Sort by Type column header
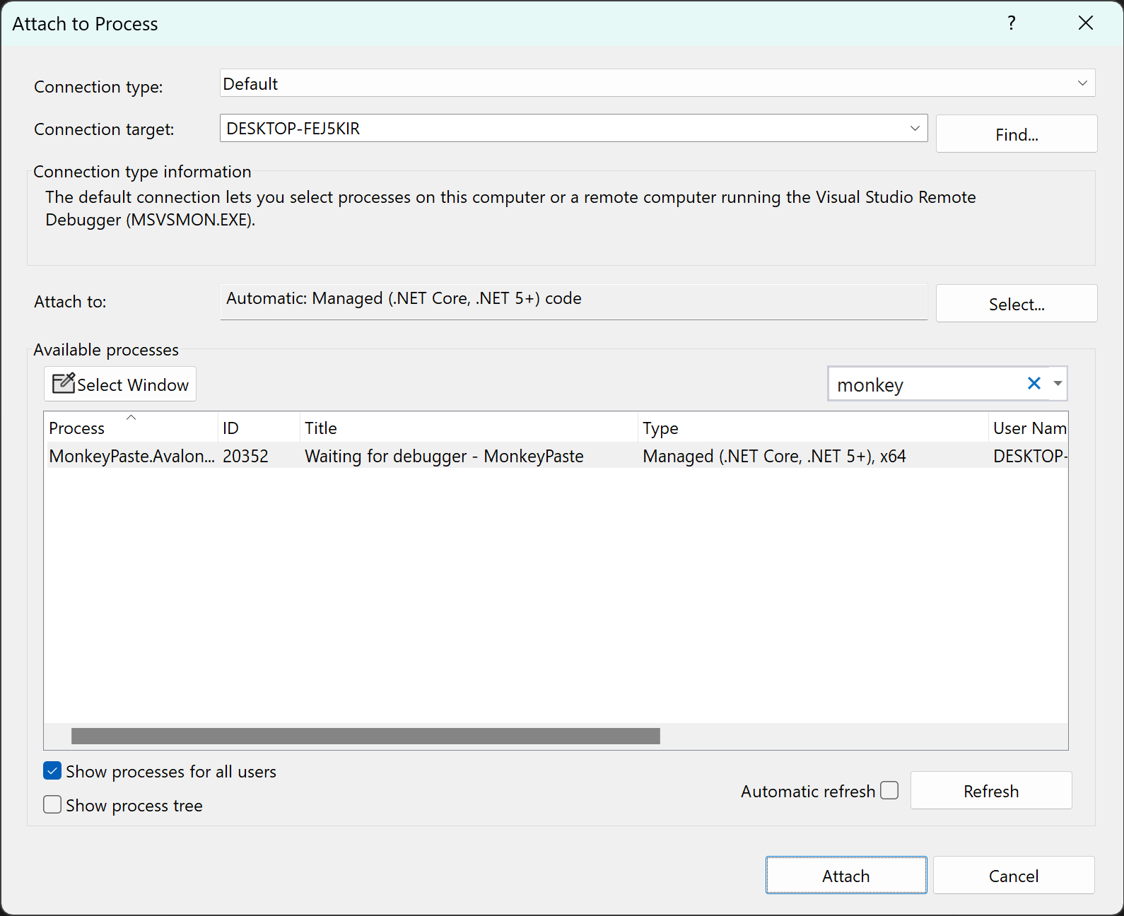This screenshot has height=916, width=1124. point(660,428)
